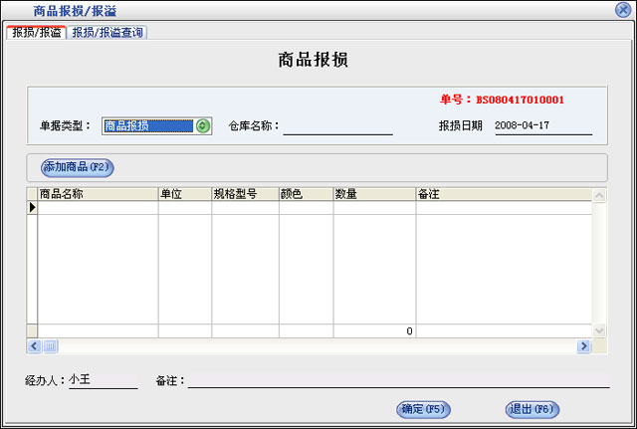Switch to the 报损/报溢 tab

(x=36, y=33)
